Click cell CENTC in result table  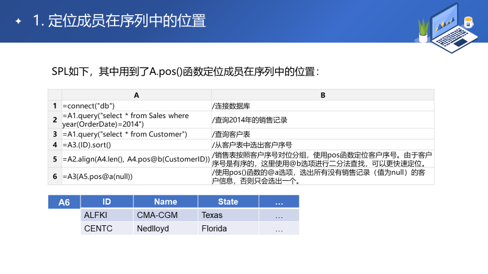point(107,228)
